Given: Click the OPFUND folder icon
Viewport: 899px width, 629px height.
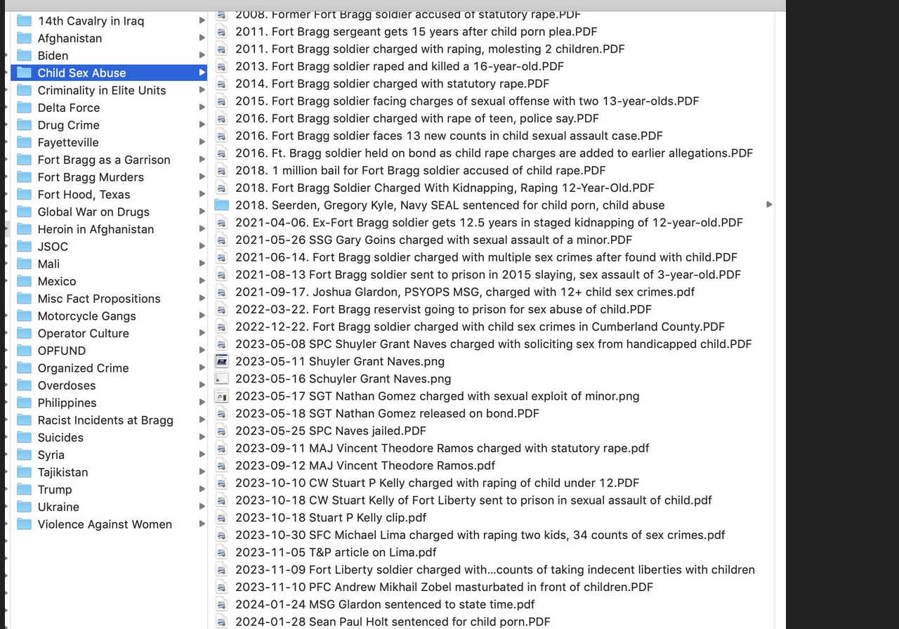Looking at the screenshot, I should click(25, 351).
